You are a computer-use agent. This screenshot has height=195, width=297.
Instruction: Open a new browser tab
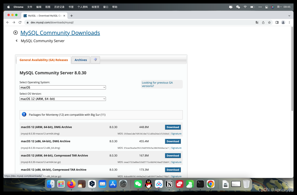(x=71, y=16)
